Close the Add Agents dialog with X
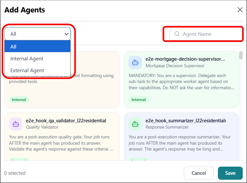Screen dimensions: 247x183 [x=240, y=10]
